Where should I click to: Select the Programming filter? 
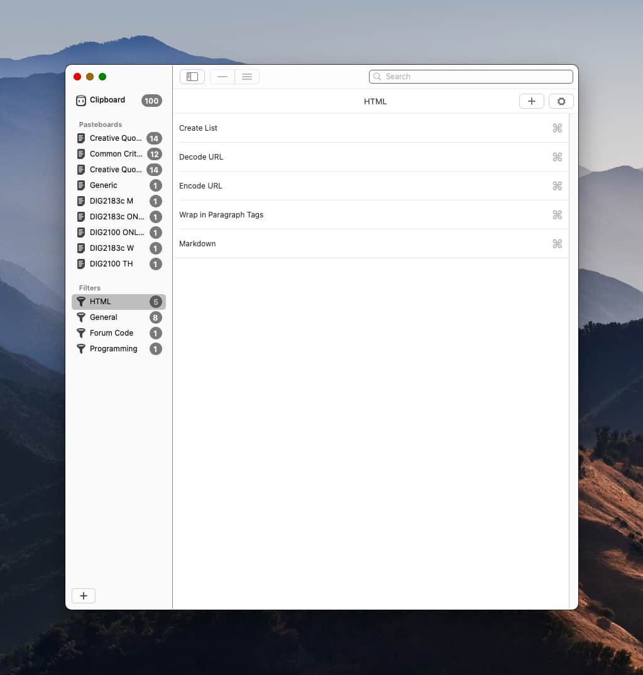point(113,349)
